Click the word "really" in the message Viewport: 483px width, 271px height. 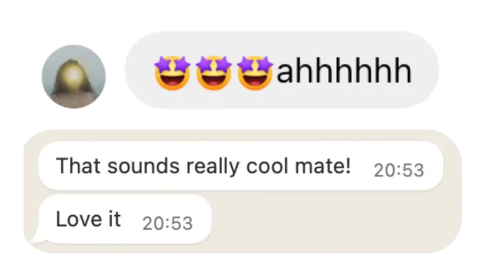[x=213, y=166]
